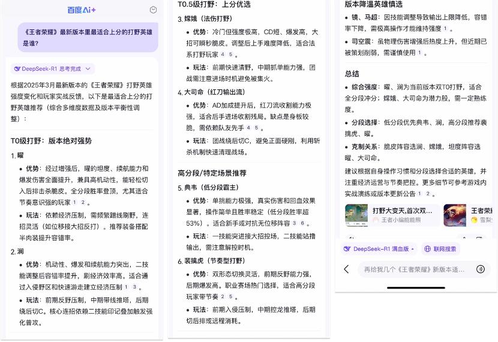This screenshot has height=342, width=498.
Task: Open citation 5 after 需依赖队友先手
Action: tap(256, 128)
